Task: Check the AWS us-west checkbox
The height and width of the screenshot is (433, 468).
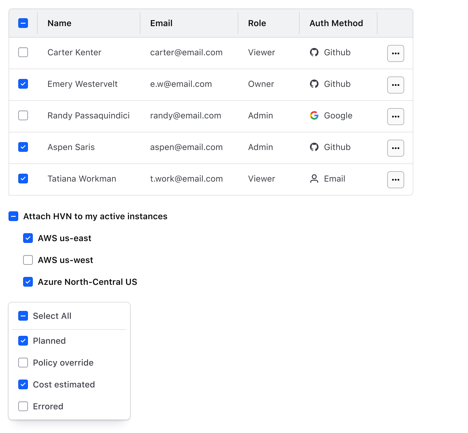Action: pos(28,260)
